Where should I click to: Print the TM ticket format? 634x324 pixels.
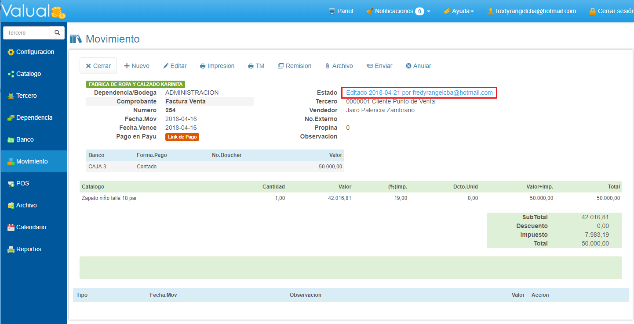pyautogui.click(x=256, y=66)
